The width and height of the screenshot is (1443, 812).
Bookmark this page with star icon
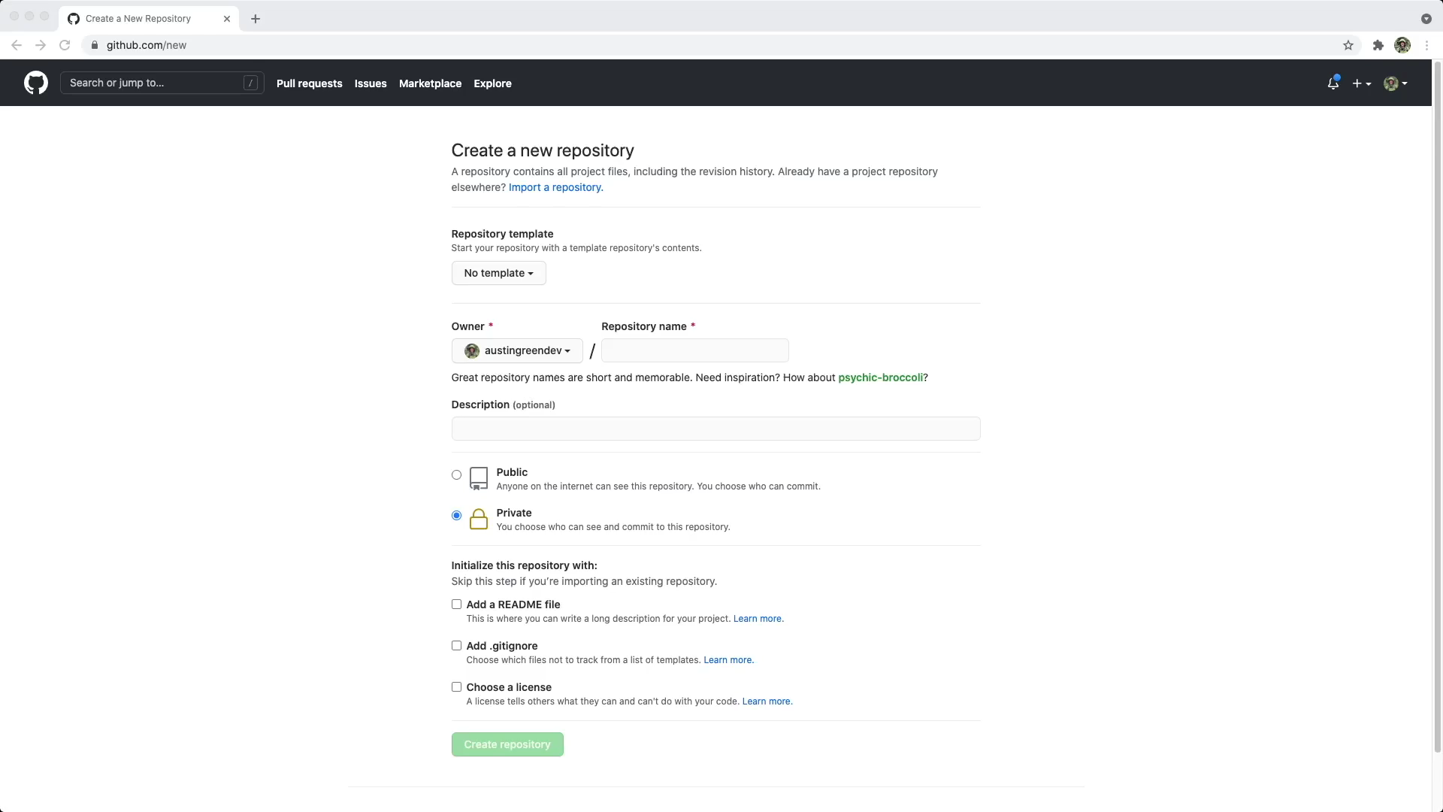click(x=1348, y=45)
